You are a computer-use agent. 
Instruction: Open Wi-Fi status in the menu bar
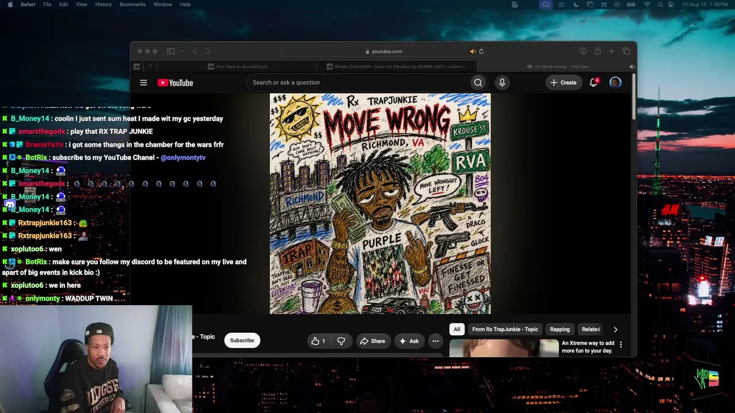(647, 5)
